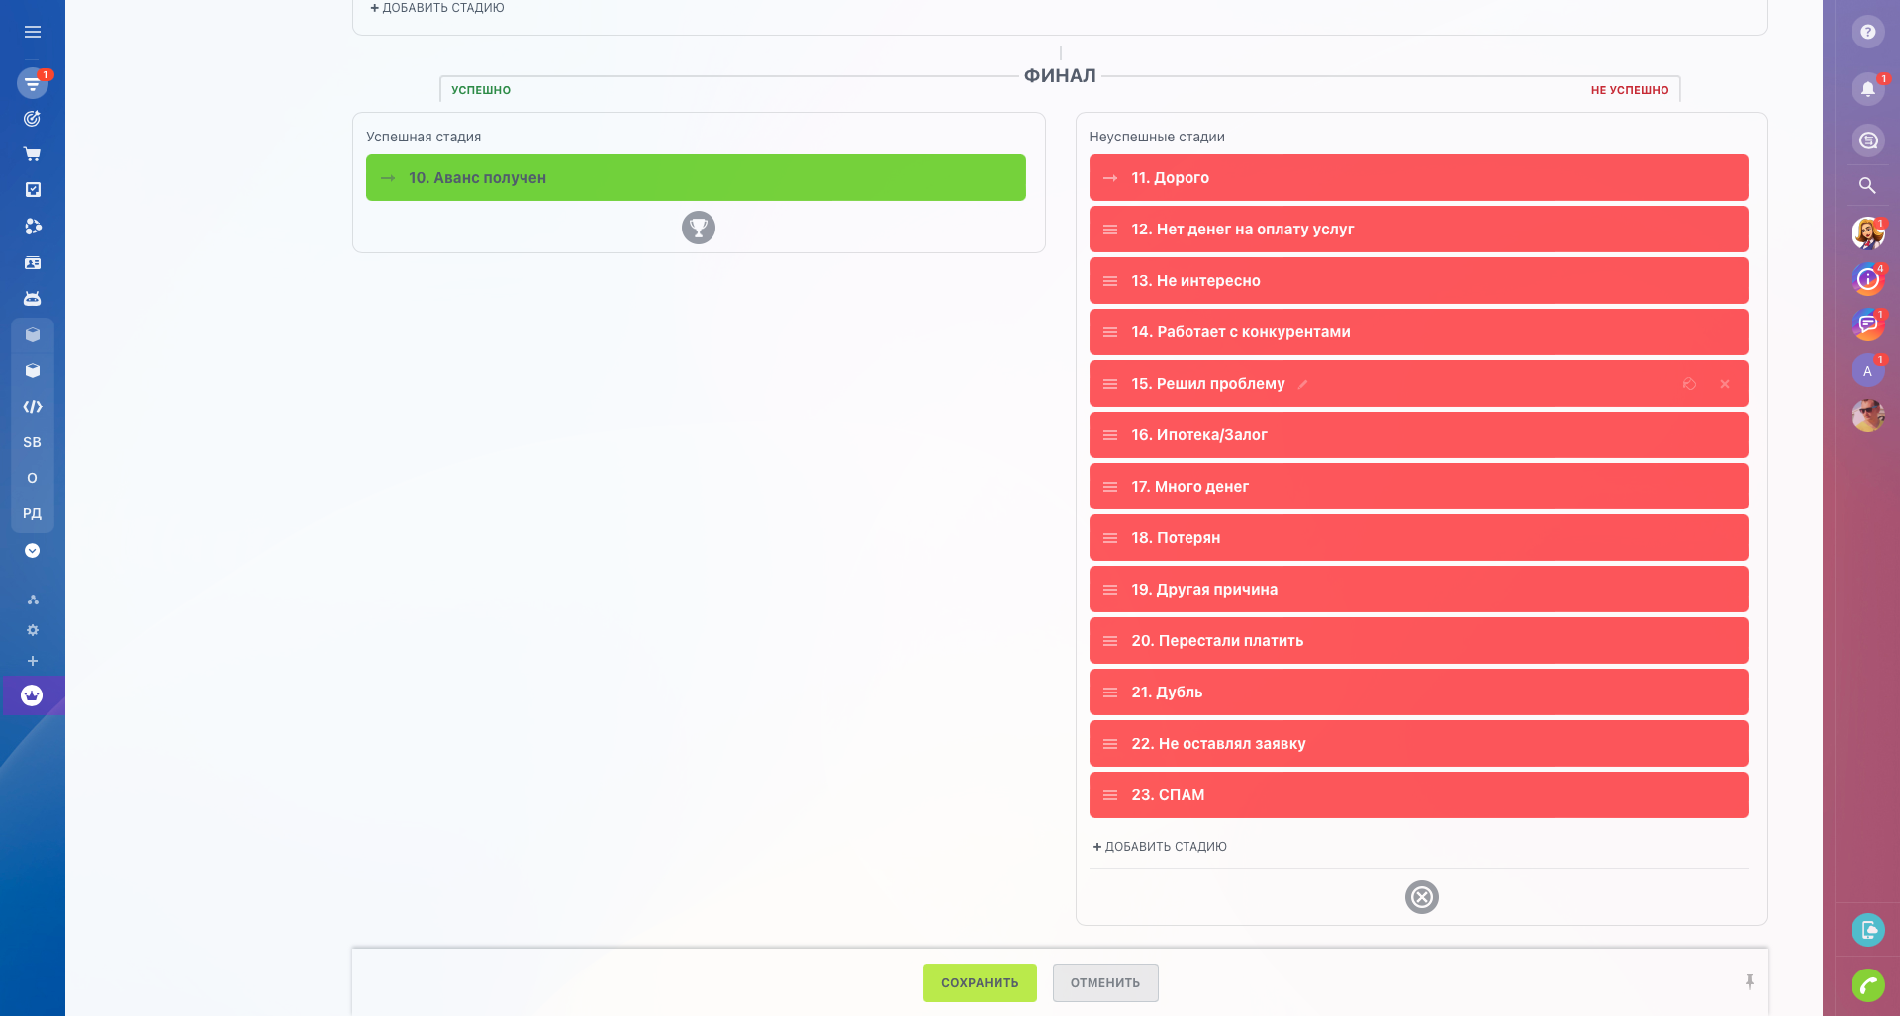Open the РД sidebar item
Viewport: 1900px width, 1016px height.
click(x=33, y=513)
